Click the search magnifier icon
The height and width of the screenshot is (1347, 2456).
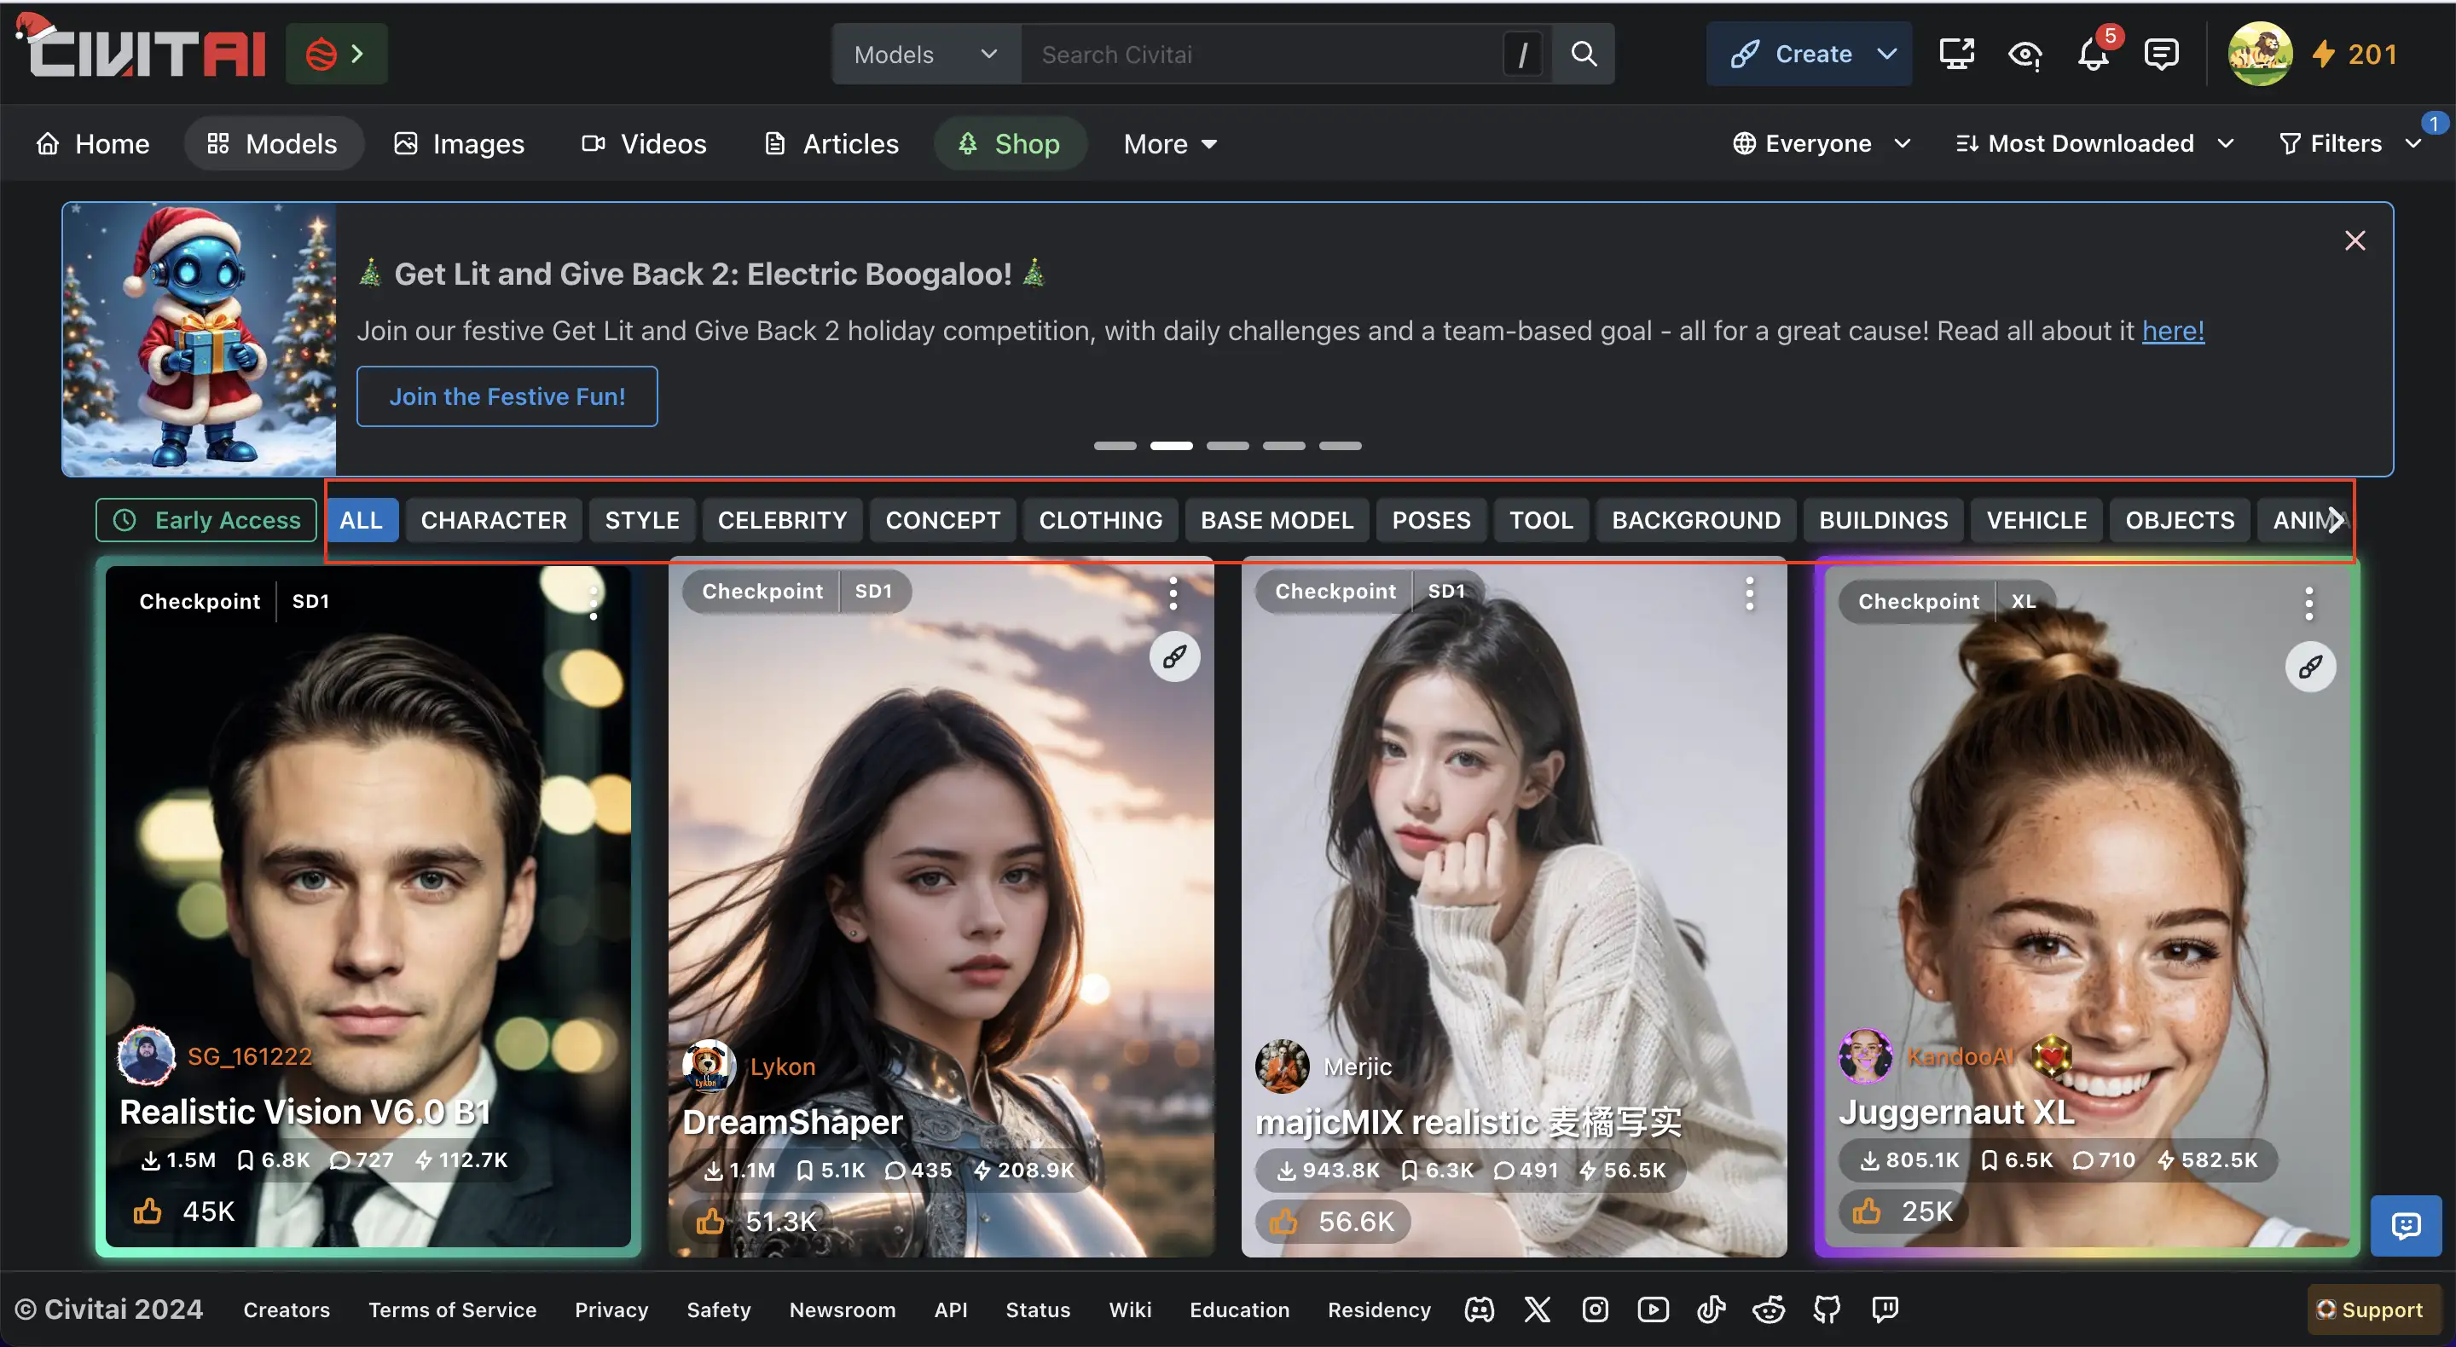(x=1582, y=53)
